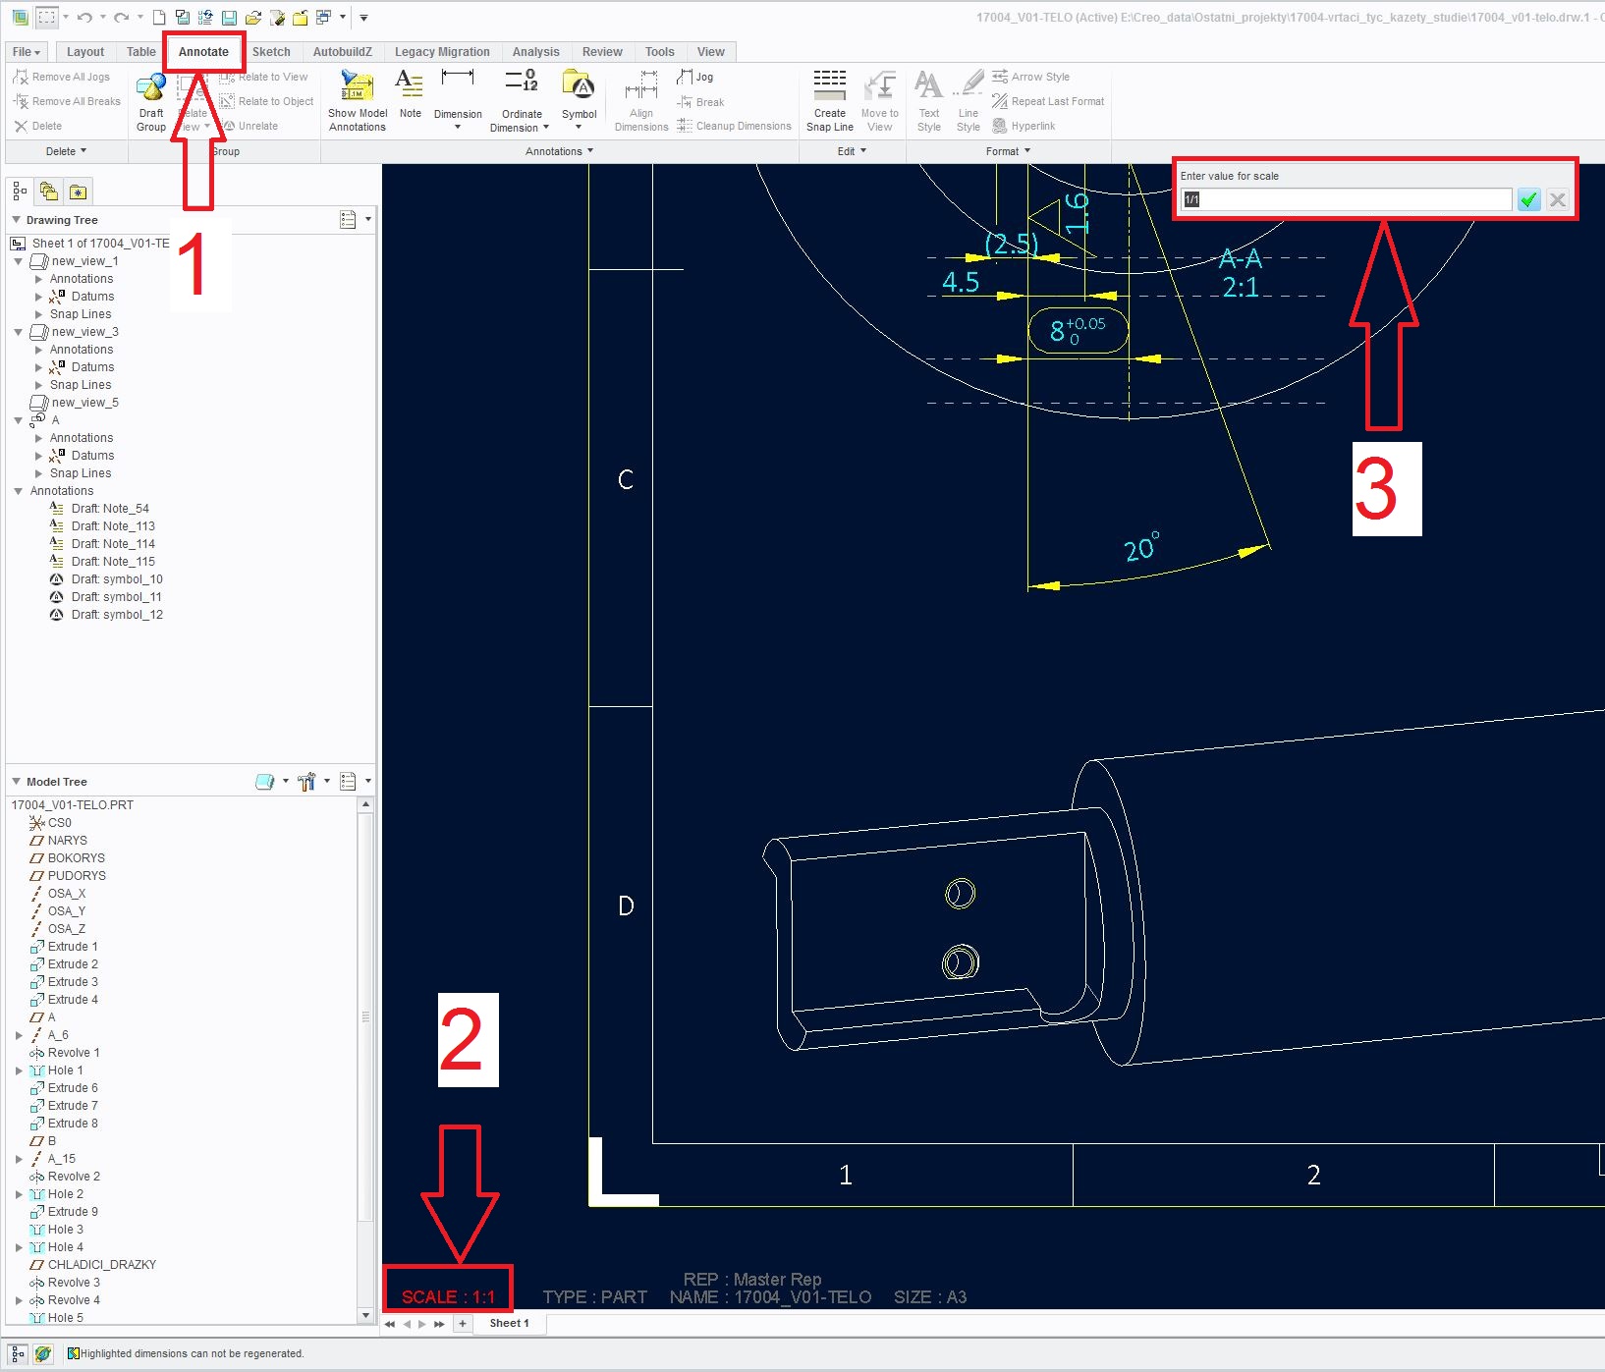Image resolution: width=1605 pixels, height=1372 pixels.
Task: Collapse the new_view_3 tree node
Action: 19,332
